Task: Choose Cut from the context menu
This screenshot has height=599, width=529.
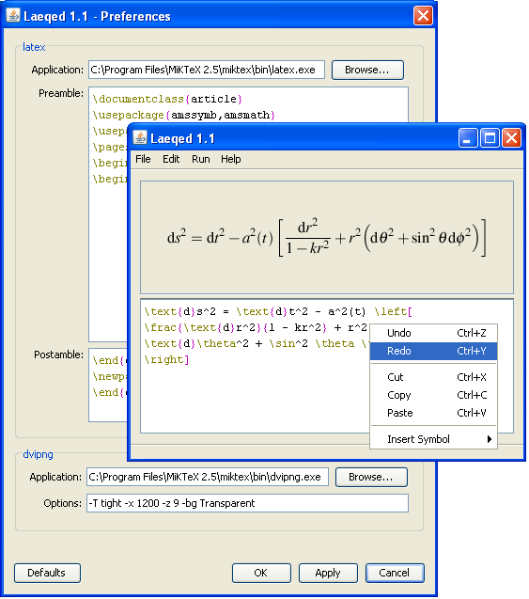Action: click(x=433, y=377)
